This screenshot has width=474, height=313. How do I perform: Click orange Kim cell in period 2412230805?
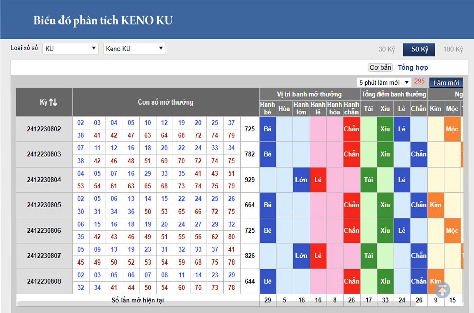[x=435, y=205]
